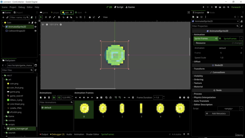Add frames from a file
Viewport: 245px width, 138px height.
[97, 97]
